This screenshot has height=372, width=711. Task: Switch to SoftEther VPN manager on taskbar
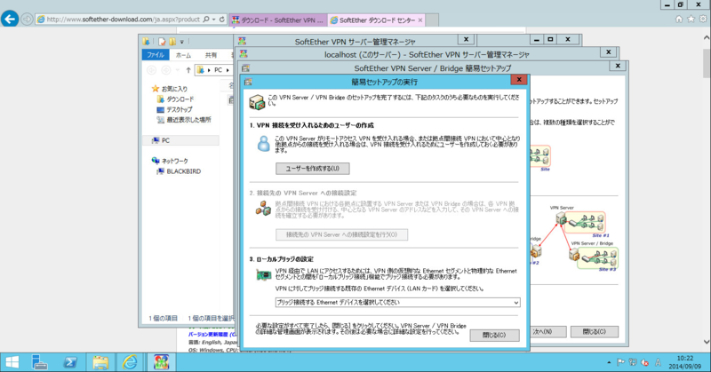(161, 362)
